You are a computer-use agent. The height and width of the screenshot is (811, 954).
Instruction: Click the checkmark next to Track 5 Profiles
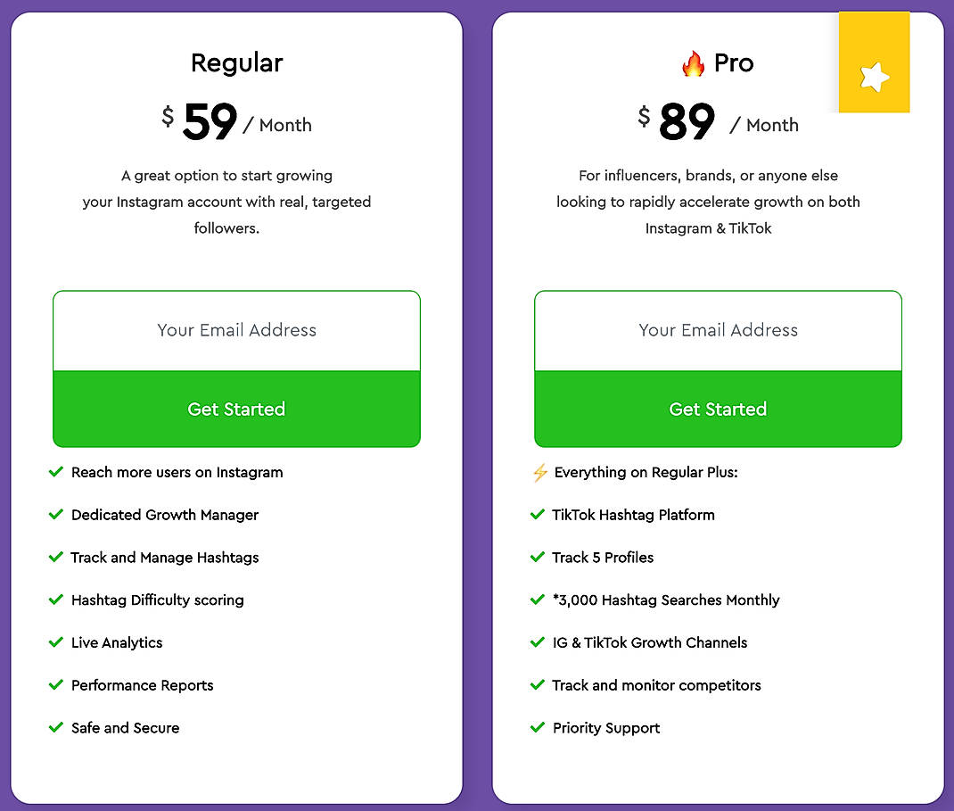[537, 558]
